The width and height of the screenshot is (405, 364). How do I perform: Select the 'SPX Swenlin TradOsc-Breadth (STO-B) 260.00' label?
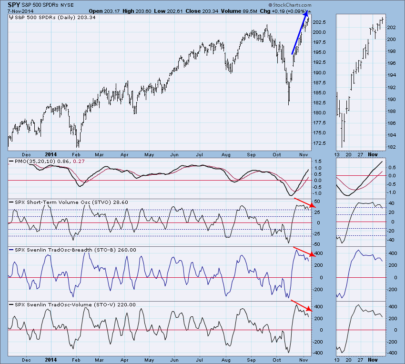(75, 250)
